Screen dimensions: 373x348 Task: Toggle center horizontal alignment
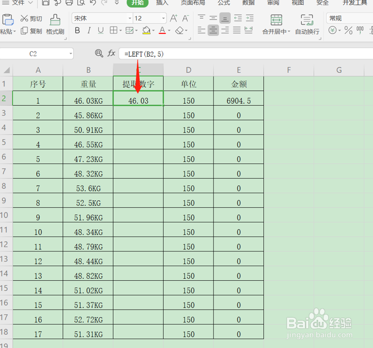213,30
